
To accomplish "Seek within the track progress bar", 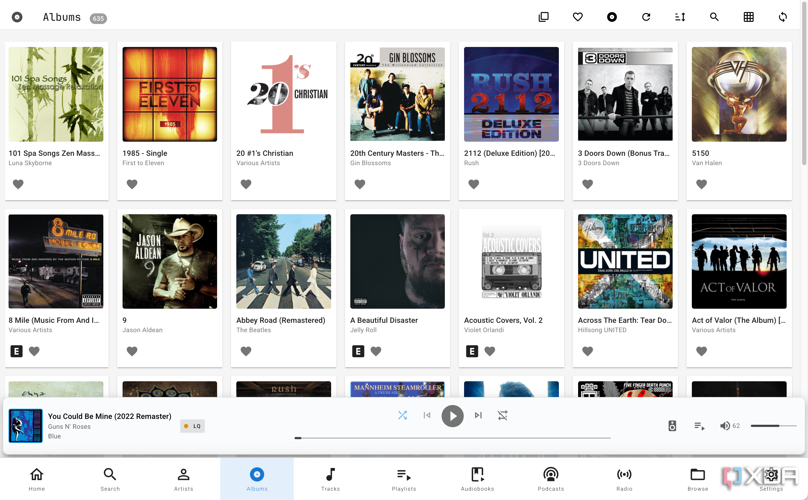I will point(452,438).
